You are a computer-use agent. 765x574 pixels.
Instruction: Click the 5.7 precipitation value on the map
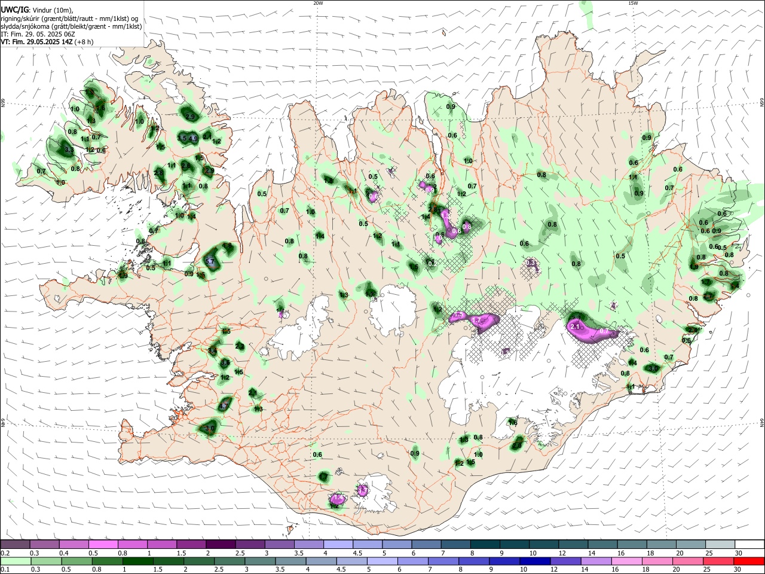point(210,262)
